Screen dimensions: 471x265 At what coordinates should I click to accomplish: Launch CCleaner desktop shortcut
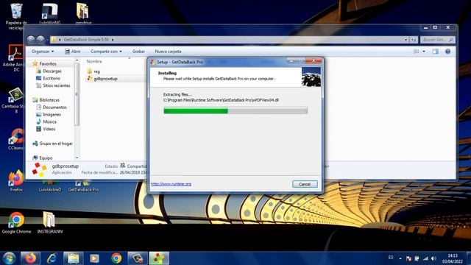point(15,139)
